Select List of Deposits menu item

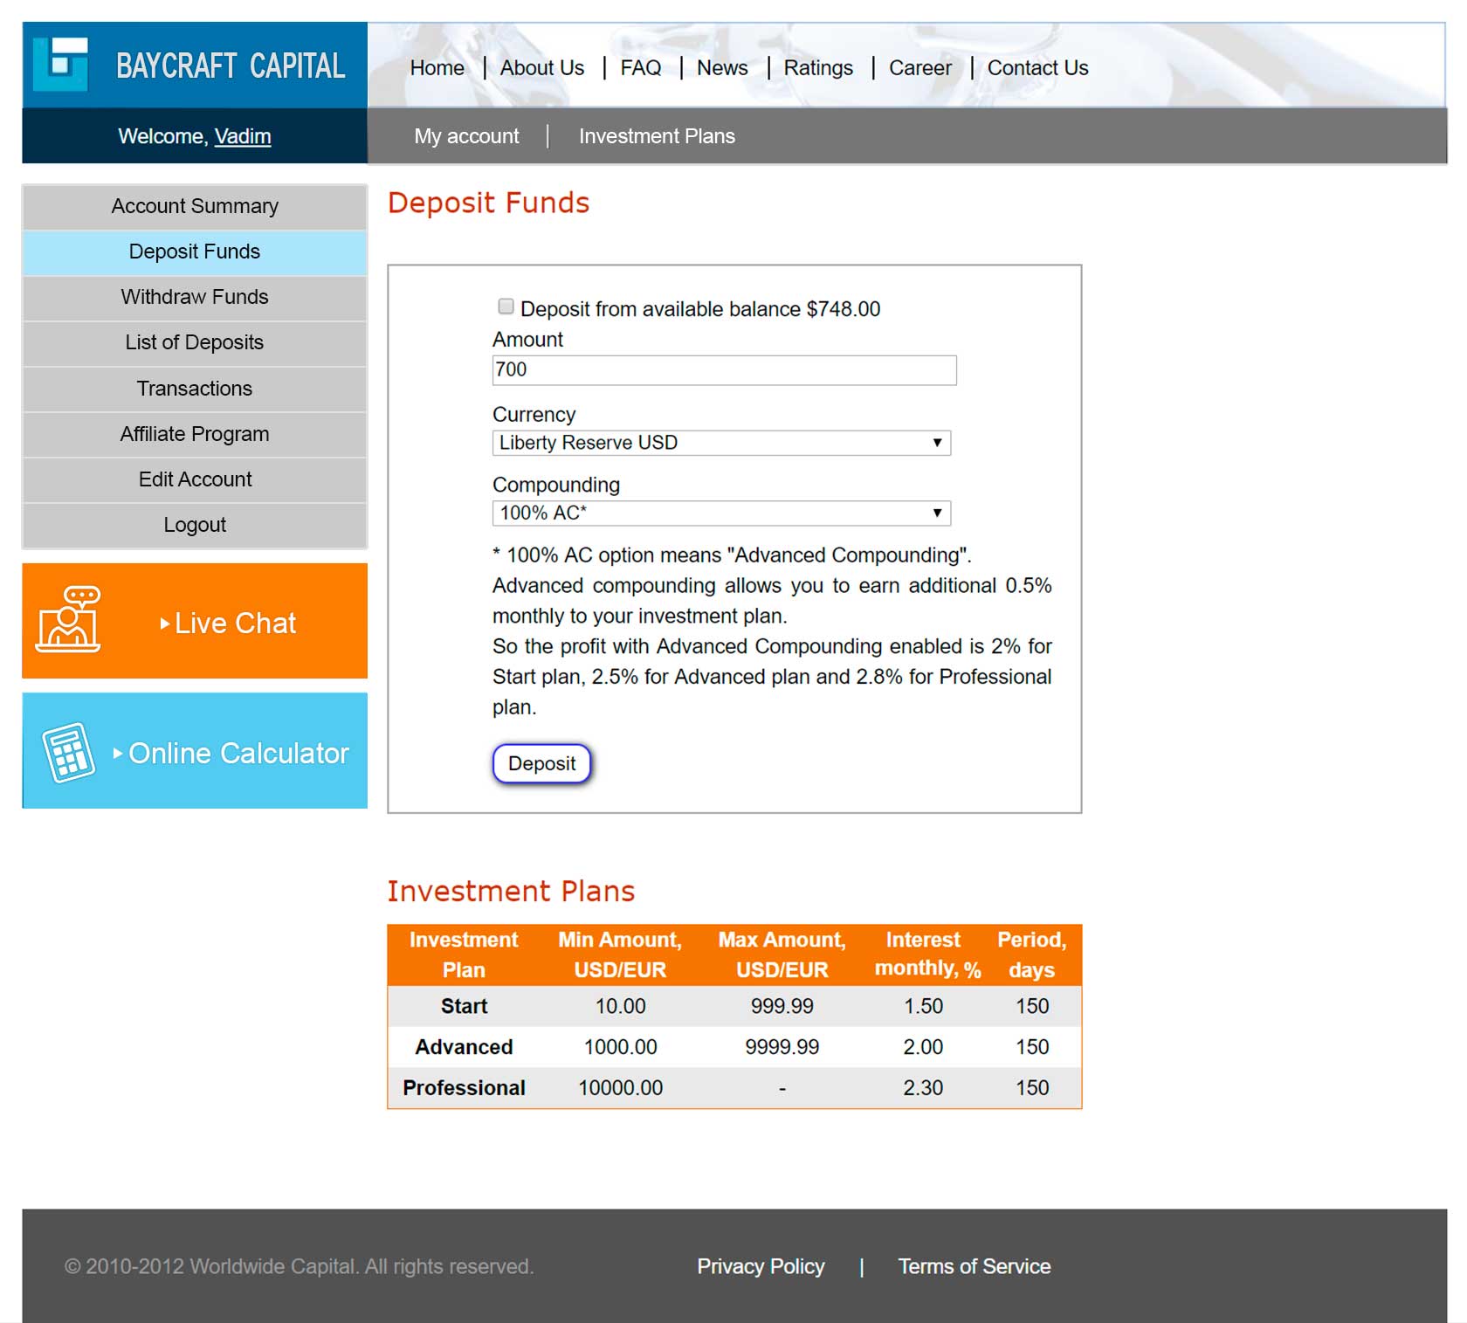point(194,342)
